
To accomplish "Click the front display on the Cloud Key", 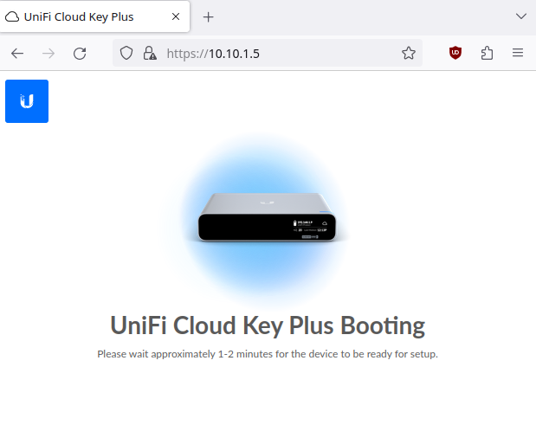I will click(312, 229).
